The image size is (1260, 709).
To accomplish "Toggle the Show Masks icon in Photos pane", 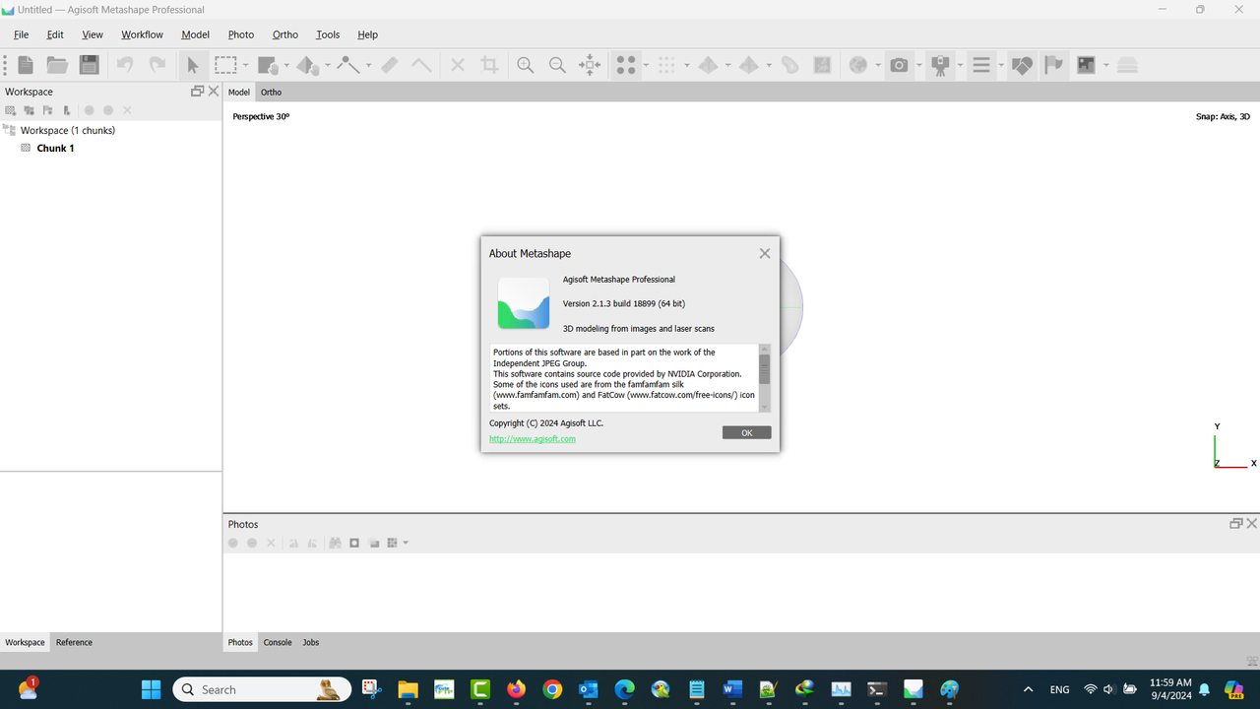I will (354, 543).
